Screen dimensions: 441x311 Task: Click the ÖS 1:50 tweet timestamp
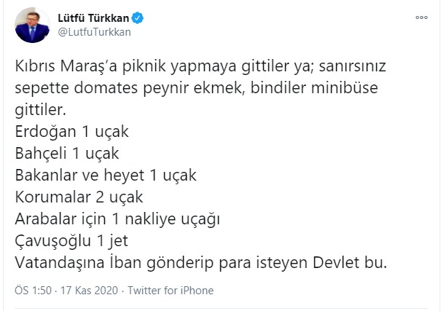(x=29, y=290)
